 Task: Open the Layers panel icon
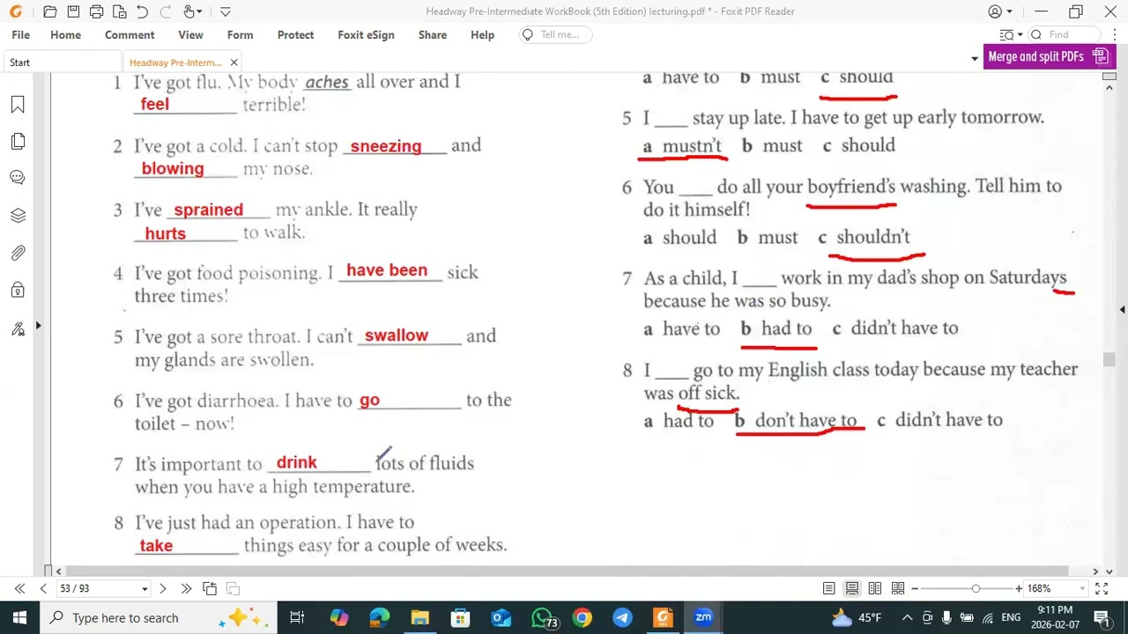pos(18,216)
